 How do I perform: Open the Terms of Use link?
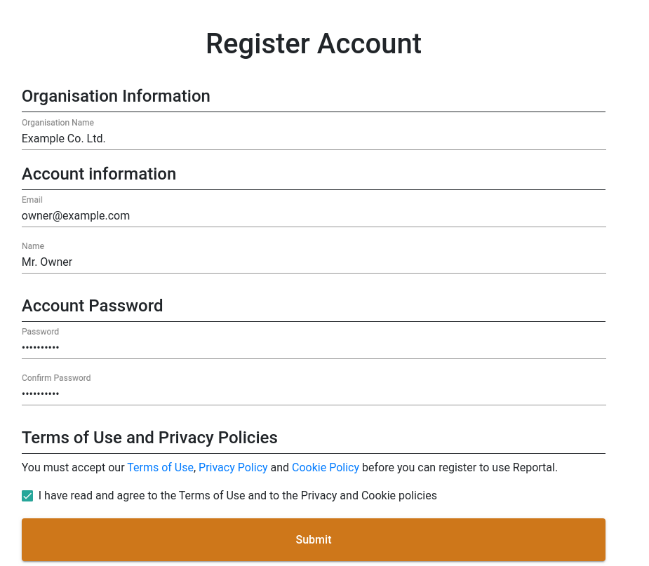pyautogui.click(x=160, y=468)
